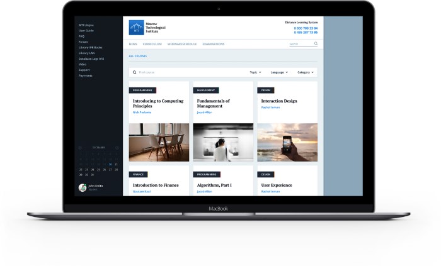The width and height of the screenshot is (441, 266).
Task: Open the Fundamentals of Management course image
Action: tap(223, 142)
